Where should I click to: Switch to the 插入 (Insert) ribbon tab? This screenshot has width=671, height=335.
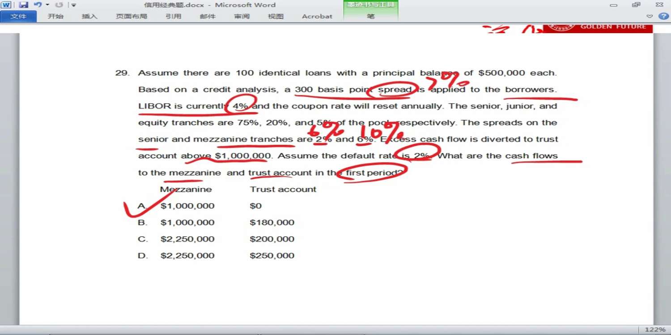pos(89,17)
